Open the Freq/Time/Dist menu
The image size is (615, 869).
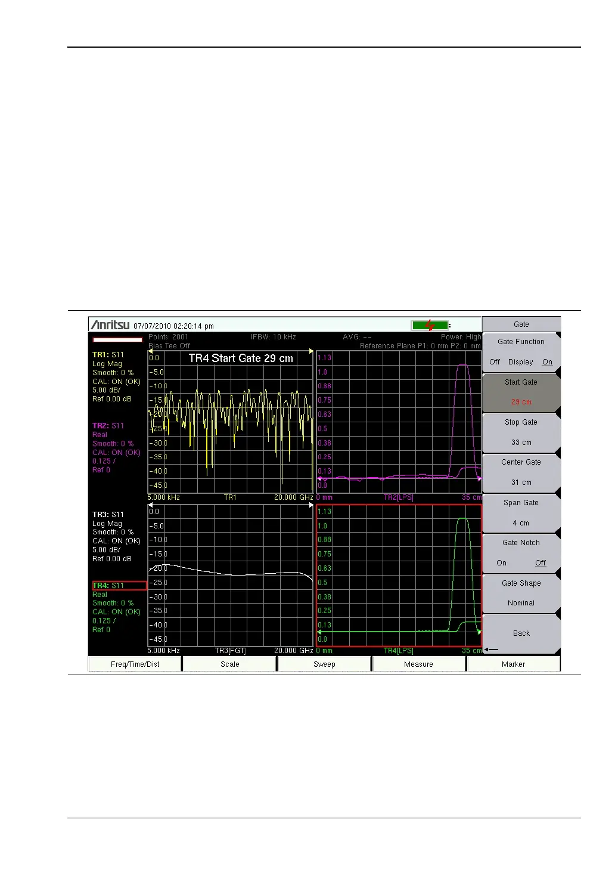coord(135,664)
